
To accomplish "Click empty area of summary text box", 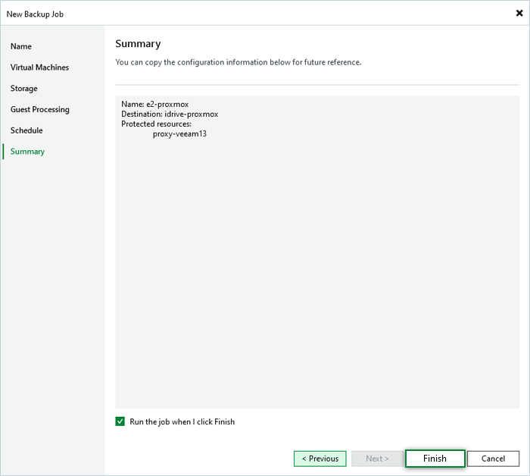I will click(318, 288).
